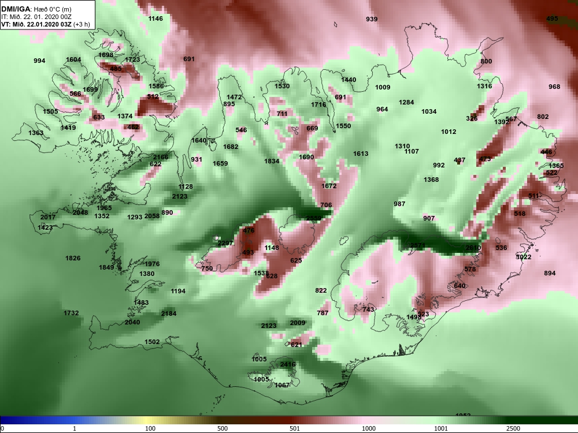Click the map value '968'
This screenshot has width=578, height=433.
[554, 87]
